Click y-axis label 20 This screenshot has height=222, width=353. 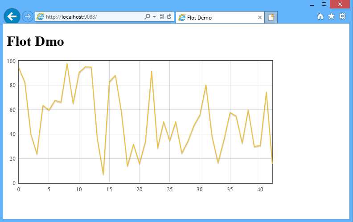12,159
